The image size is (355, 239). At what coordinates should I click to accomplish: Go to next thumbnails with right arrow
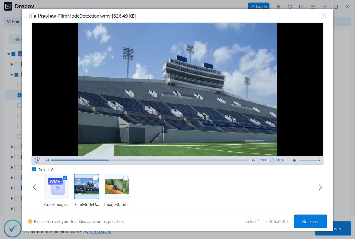[320, 187]
